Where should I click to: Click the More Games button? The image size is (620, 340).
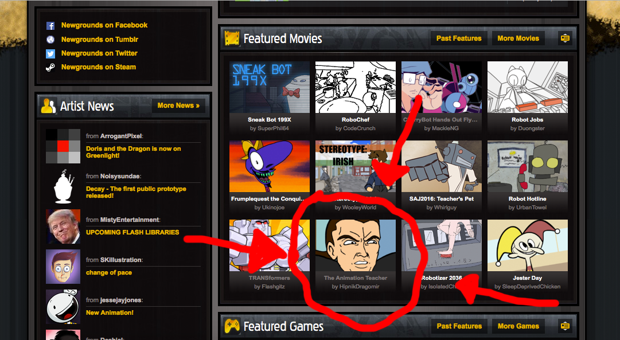(x=518, y=326)
